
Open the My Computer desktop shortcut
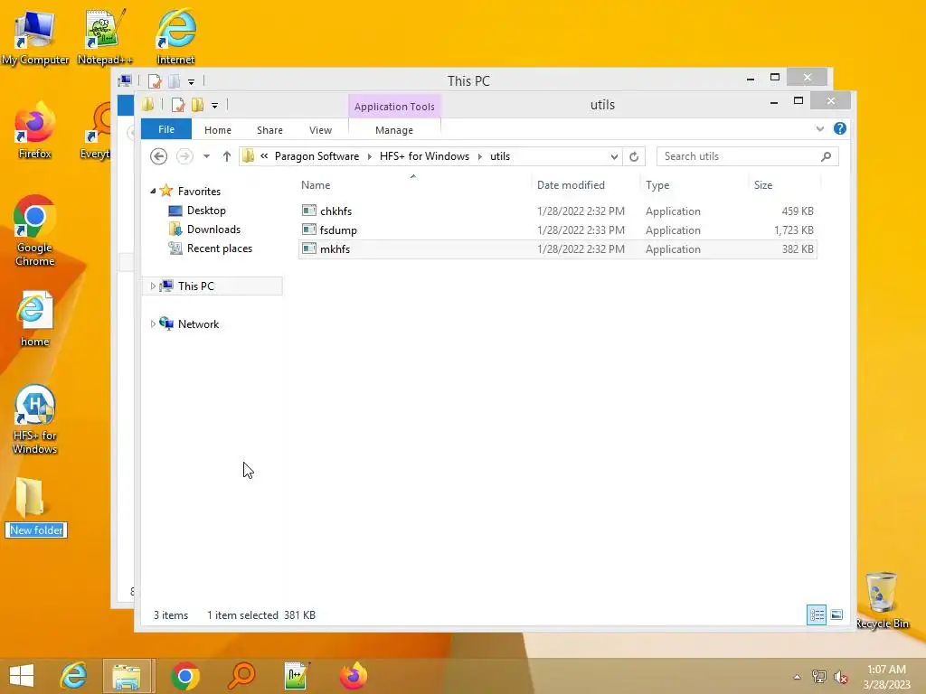coord(34,37)
